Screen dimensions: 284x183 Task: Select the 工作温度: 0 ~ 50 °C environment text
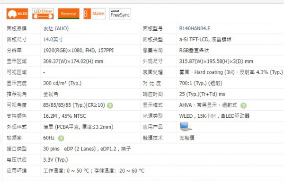point(94,171)
